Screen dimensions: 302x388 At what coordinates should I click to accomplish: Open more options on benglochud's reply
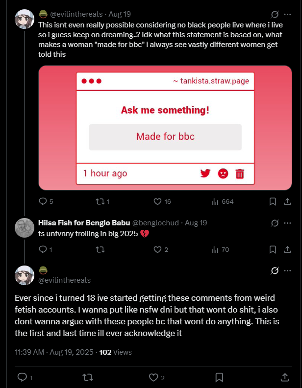point(288,223)
